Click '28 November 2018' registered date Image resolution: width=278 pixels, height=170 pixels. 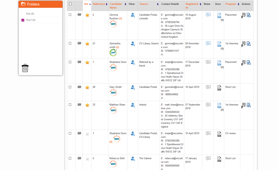pyautogui.click(x=192, y=45)
